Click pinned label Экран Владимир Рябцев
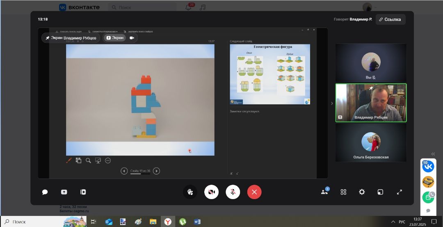The width and height of the screenshot is (443, 227). (x=71, y=38)
